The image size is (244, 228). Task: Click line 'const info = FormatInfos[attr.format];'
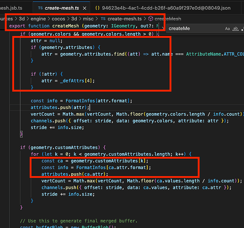click(81, 101)
